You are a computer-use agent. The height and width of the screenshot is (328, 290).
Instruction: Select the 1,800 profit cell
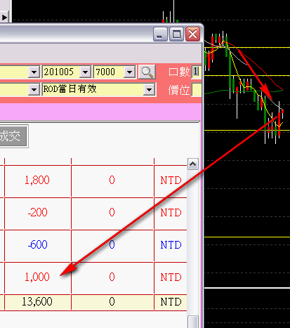(37, 181)
